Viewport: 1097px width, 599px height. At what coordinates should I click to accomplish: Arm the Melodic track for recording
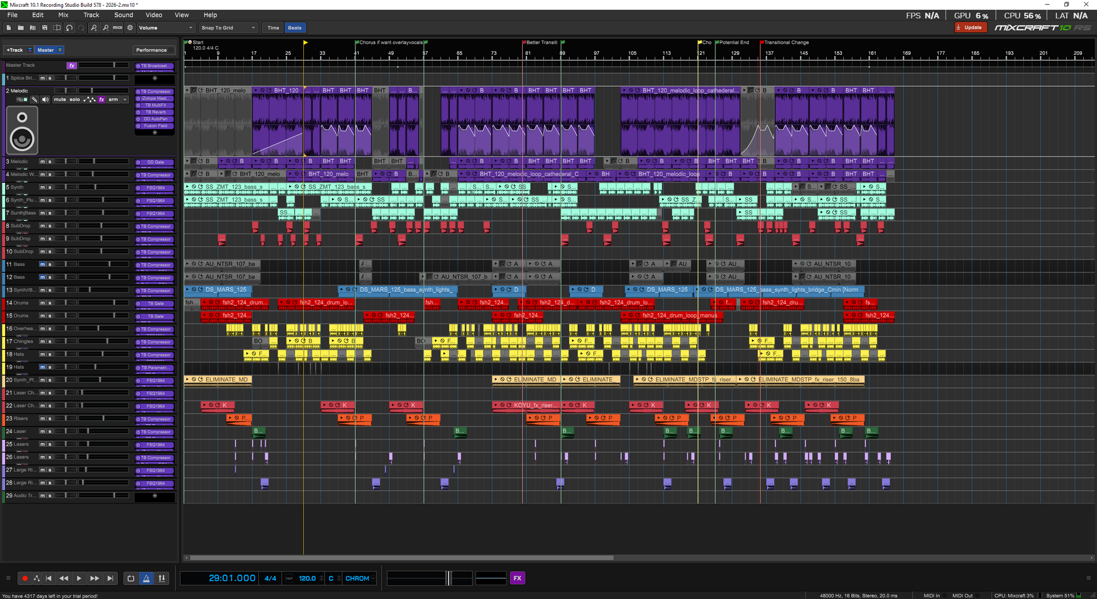[x=113, y=99]
